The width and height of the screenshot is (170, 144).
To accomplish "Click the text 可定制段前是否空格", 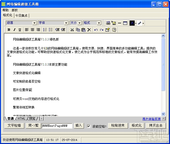I will tap(27, 81).
